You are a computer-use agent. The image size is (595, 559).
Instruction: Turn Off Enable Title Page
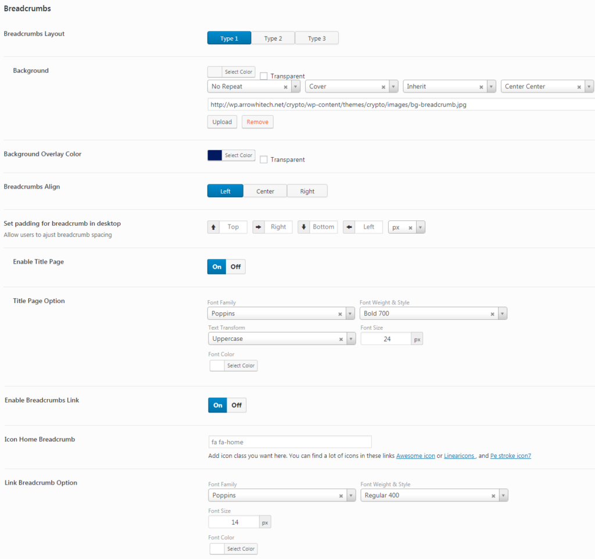[x=236, y=266]
